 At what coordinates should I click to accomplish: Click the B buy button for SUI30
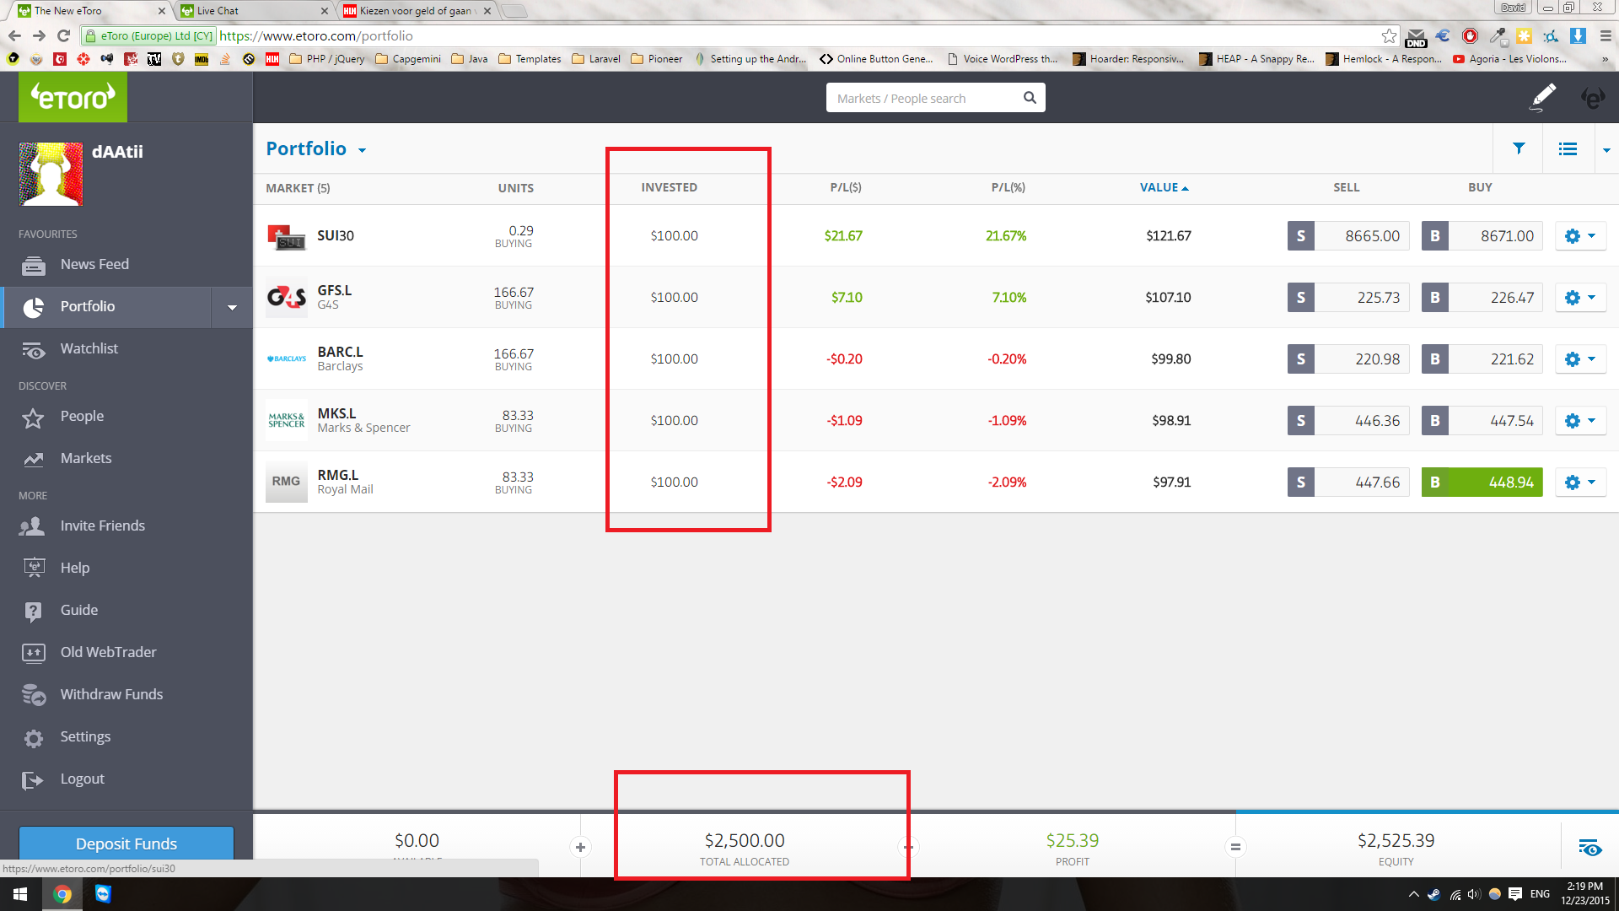[1435, 236]
